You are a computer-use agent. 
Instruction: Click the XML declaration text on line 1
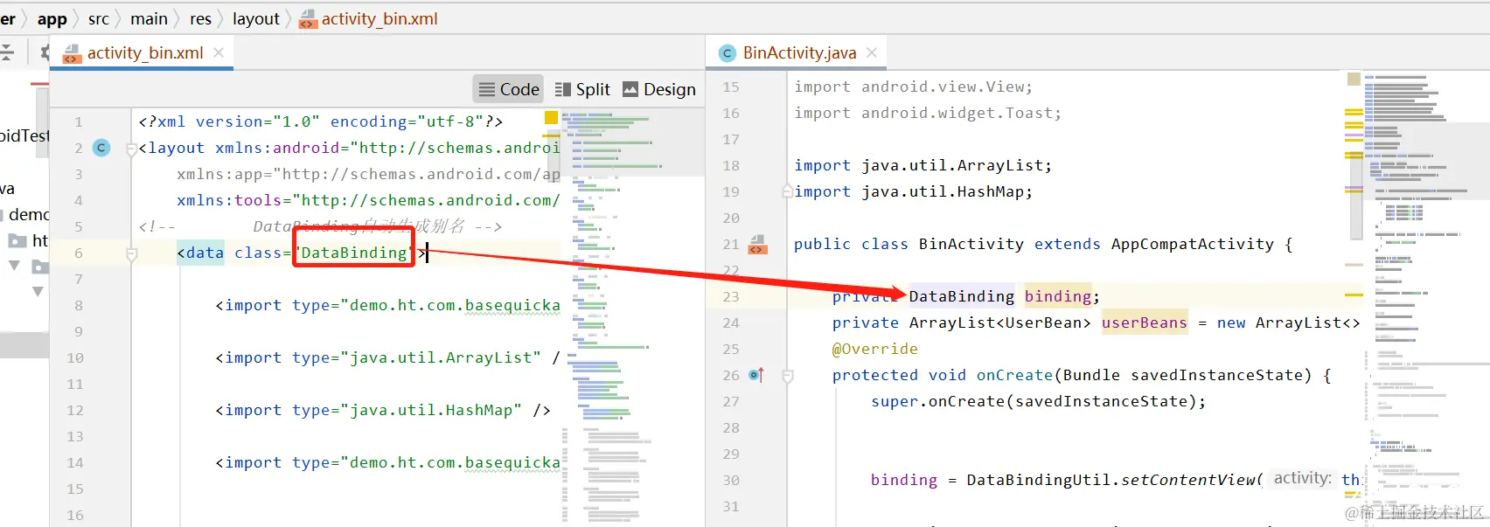click(x=320, y=121)
